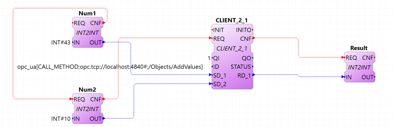Select the INT2INT type label in Num2
The width and height of the screenshot is (393, 127).
coord(88,109)
